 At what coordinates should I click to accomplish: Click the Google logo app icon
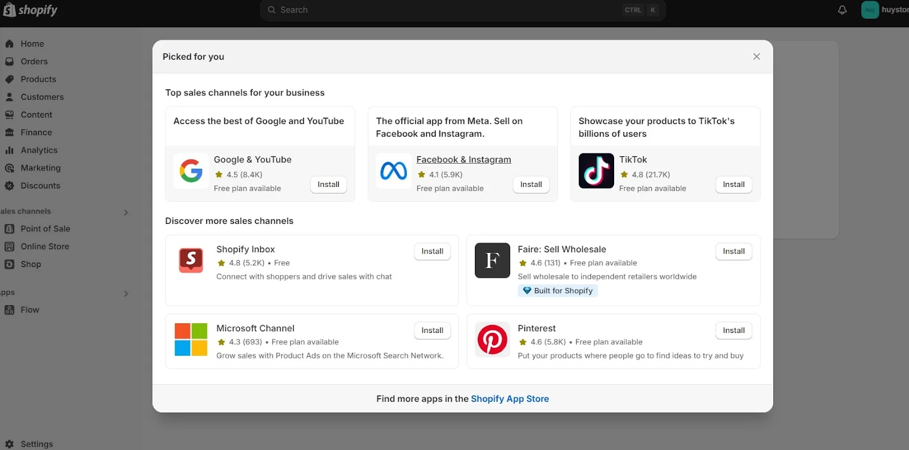[191, 170]
